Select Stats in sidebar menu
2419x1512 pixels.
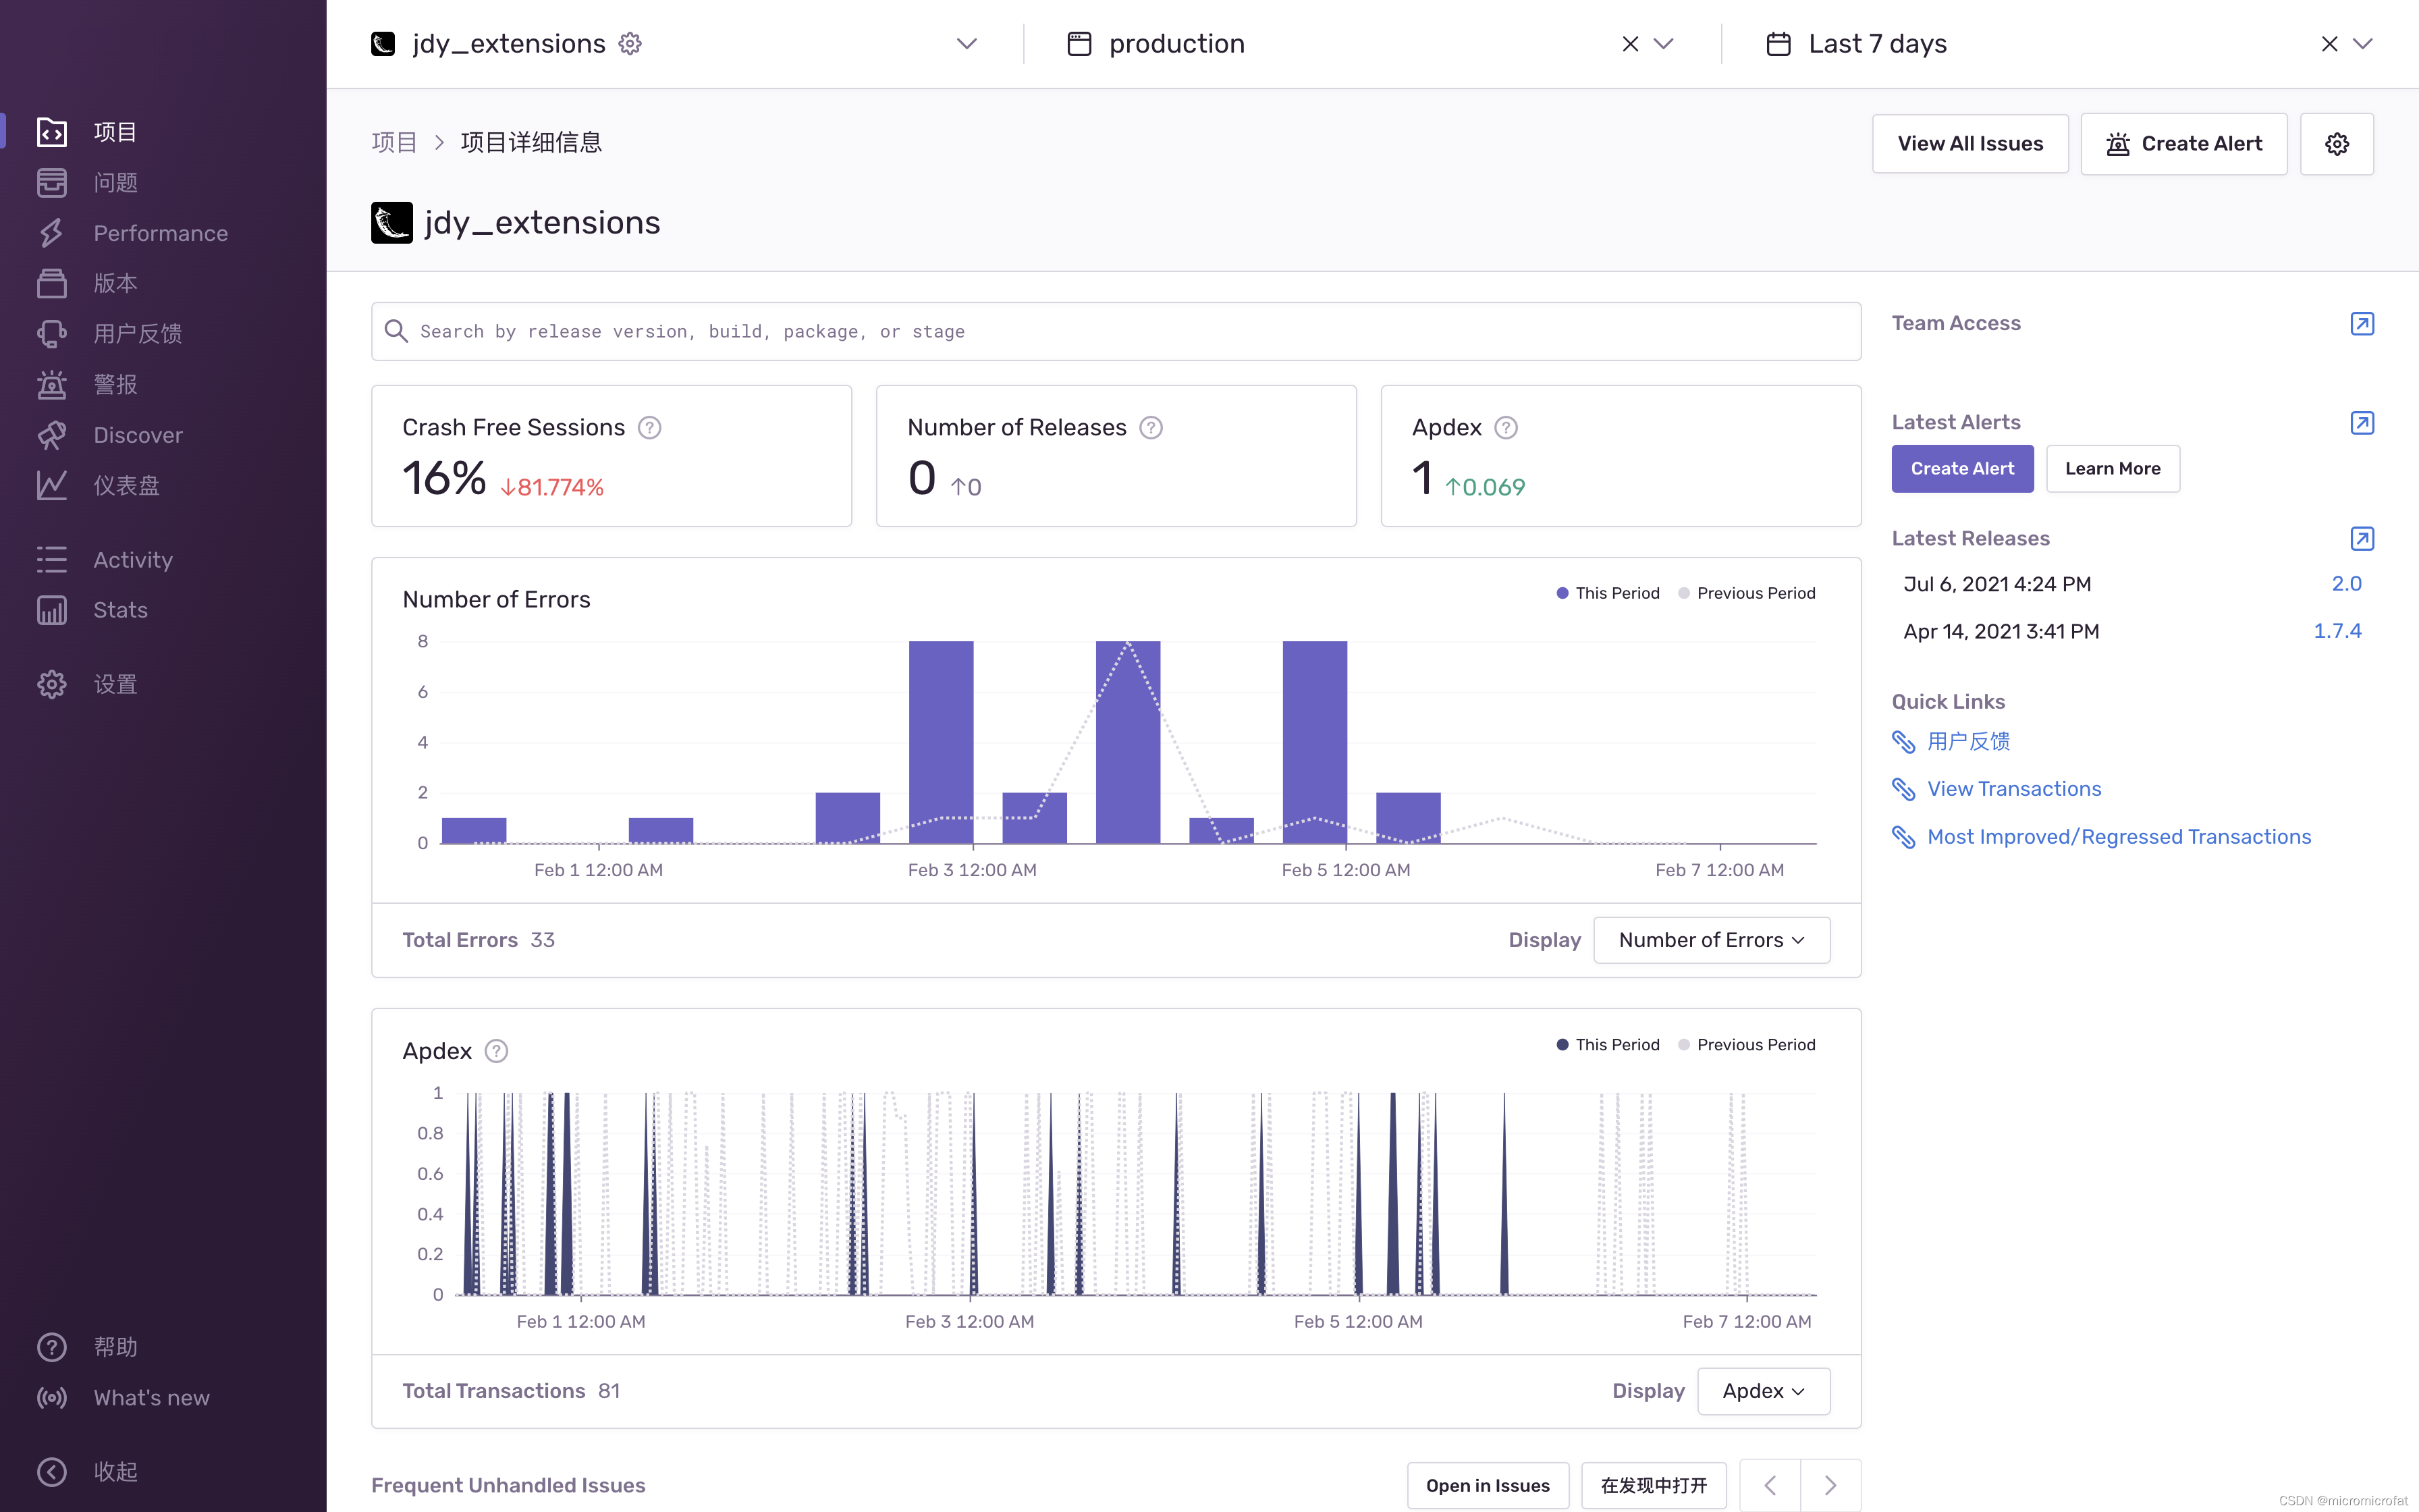point(121,610)
